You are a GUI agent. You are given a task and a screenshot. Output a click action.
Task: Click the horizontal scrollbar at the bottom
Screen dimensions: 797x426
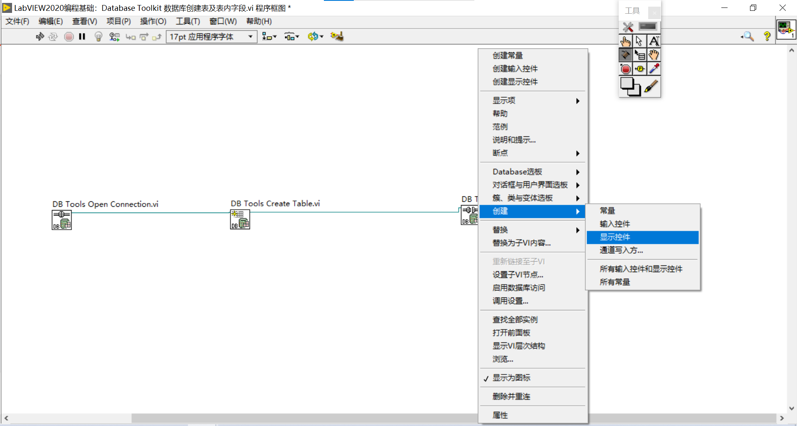click(x=291, y=419)
